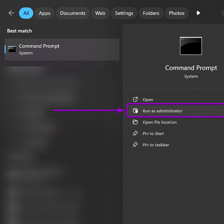Click the Command Prompt title in preview pane
Image resolution: width=224 pixels, height=224 pixels.
191,68
